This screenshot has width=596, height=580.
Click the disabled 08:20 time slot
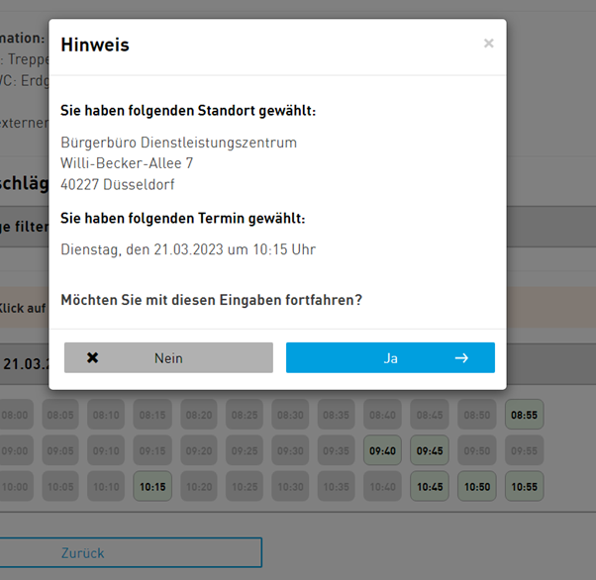coord(199,415)
